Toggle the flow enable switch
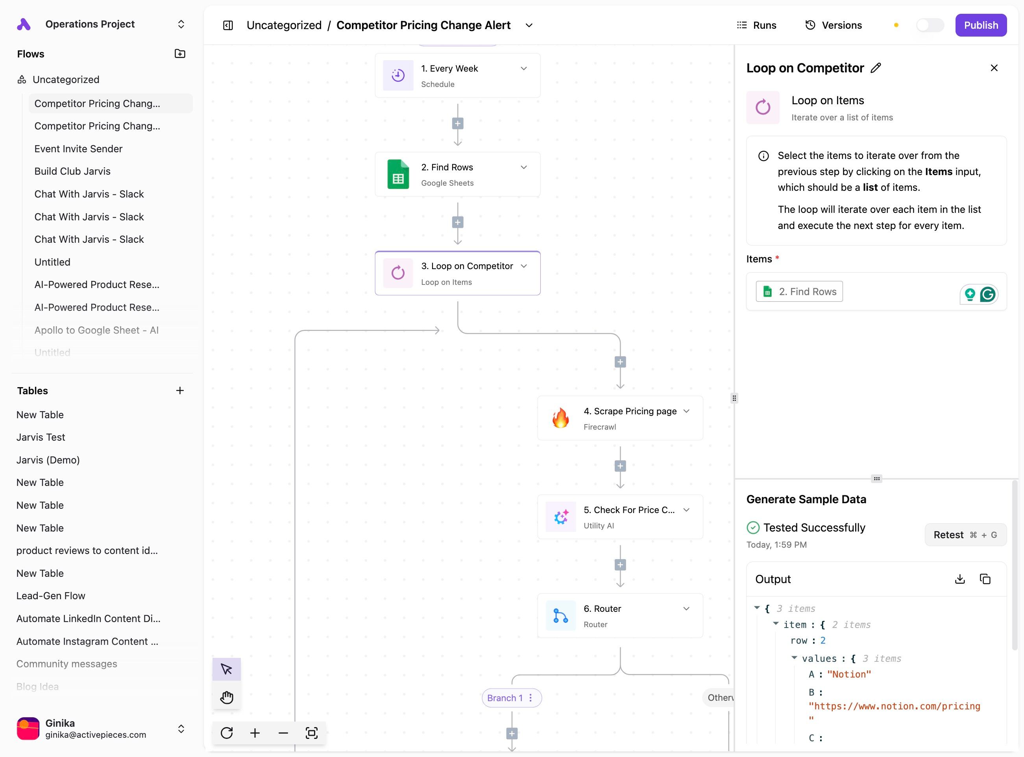Screen dimensions: 1024x757 [x=930, y=25]
